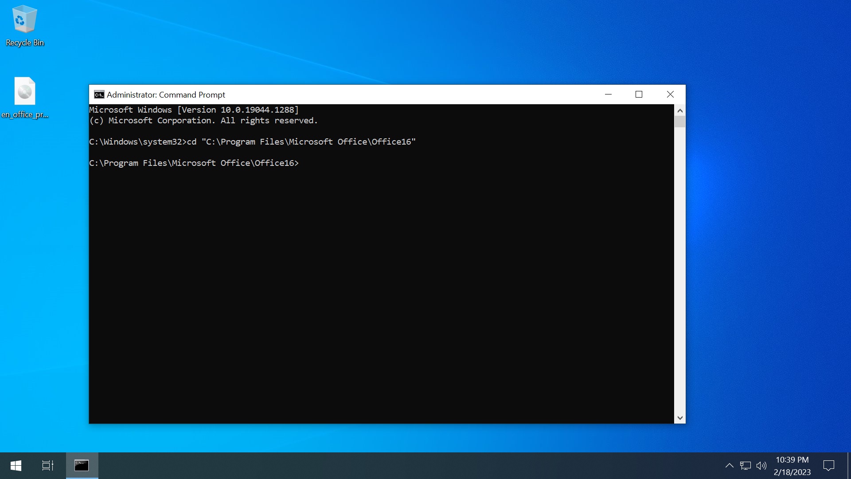The width and height of the screenshot is (851, 479).
Task: Click the Microsoft Windows version line
Action: pos(194,110)
